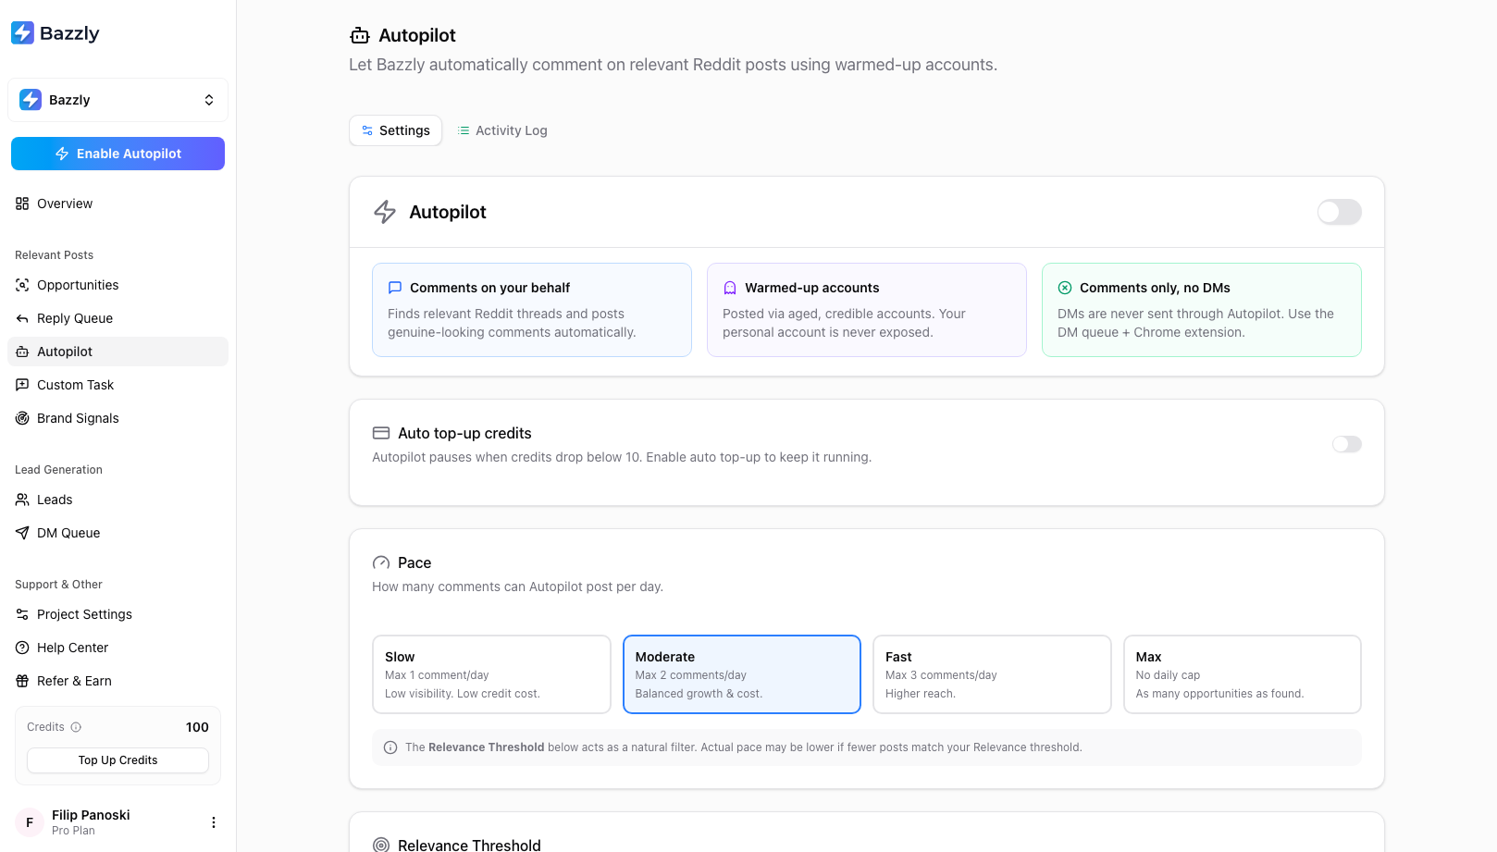The image size is (1497, 852).
Task: Open the user account options menu
Action: (214, 822)
